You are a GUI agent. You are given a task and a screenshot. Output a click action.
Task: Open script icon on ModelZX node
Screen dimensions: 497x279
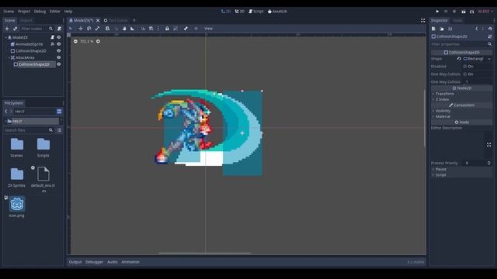click(52, 37)
